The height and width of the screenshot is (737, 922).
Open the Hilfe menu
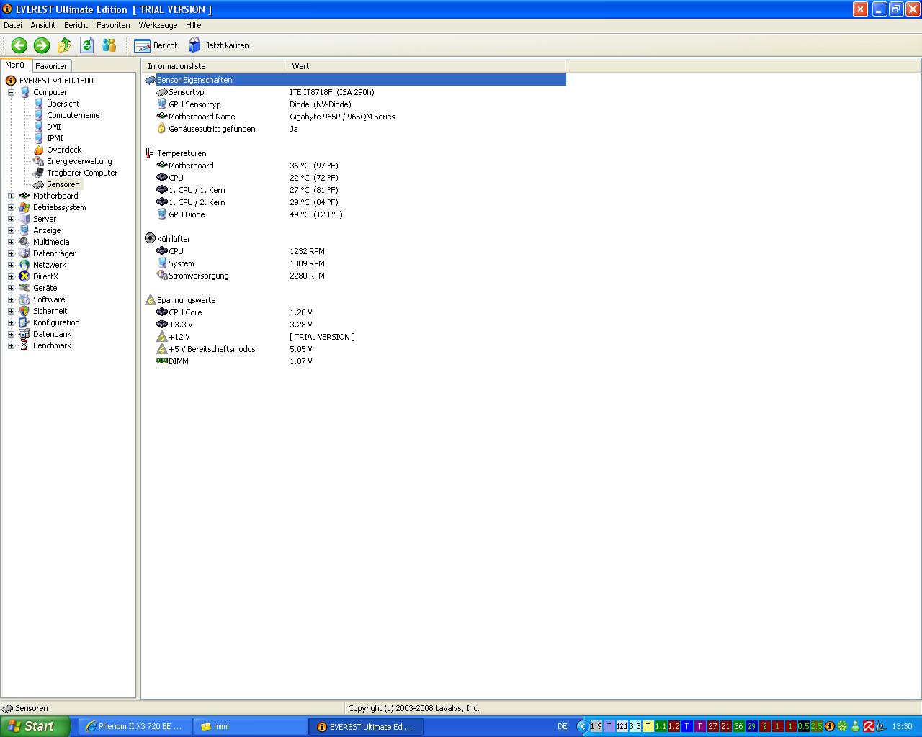tap(194, 25)
